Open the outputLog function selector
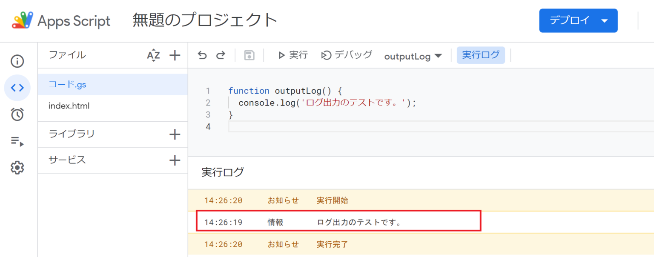The image size is (654, 257). pos(412,55)
